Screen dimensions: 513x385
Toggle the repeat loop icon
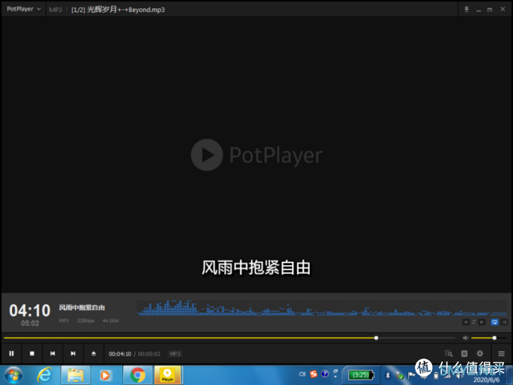474,322
